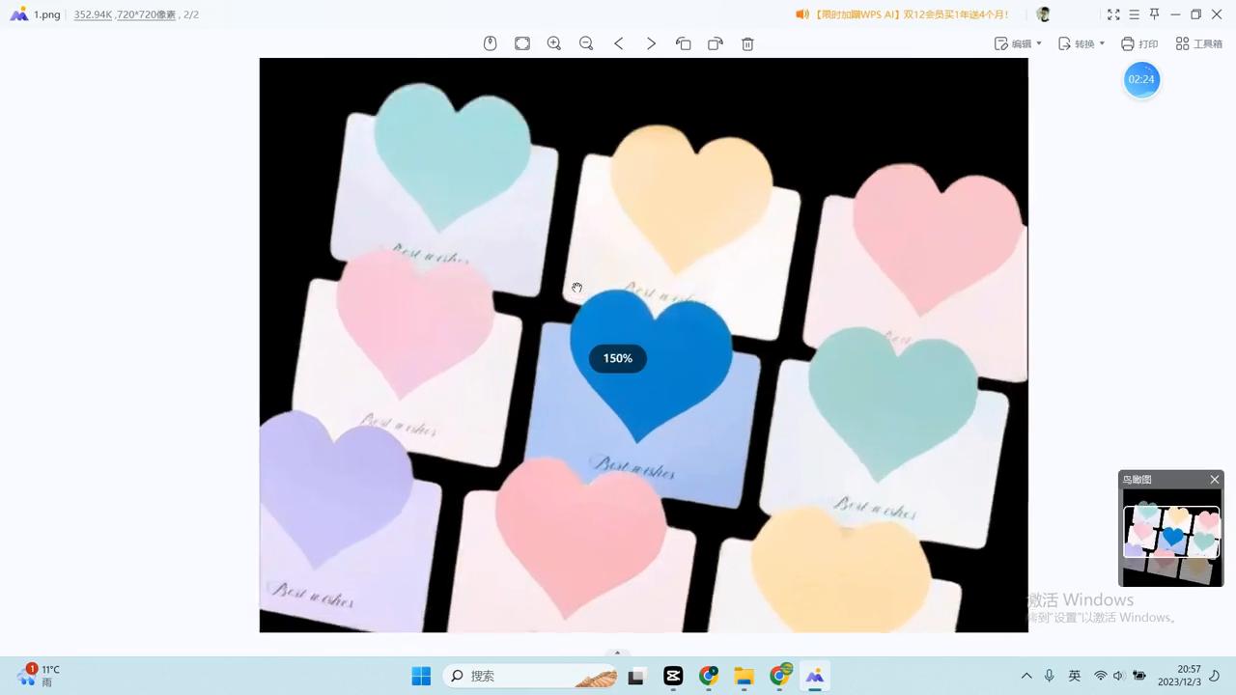This screenshot has width=1236, height=695.
Task: Go to the next image
Action: pyautogui.click(x=651, y=43)
